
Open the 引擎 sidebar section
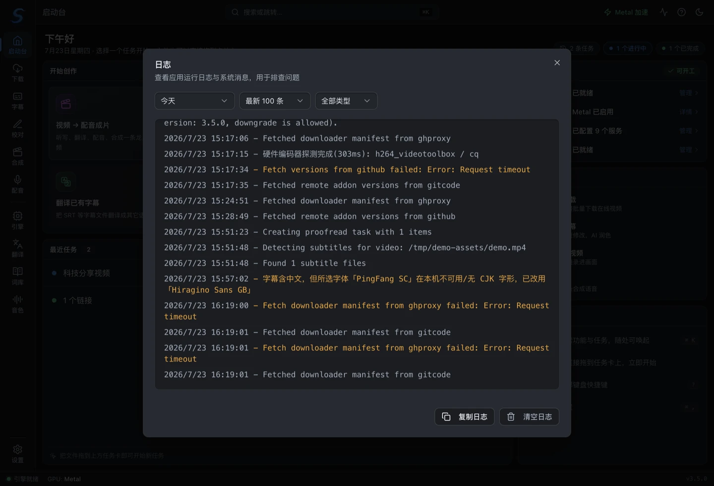coord(17,220)
